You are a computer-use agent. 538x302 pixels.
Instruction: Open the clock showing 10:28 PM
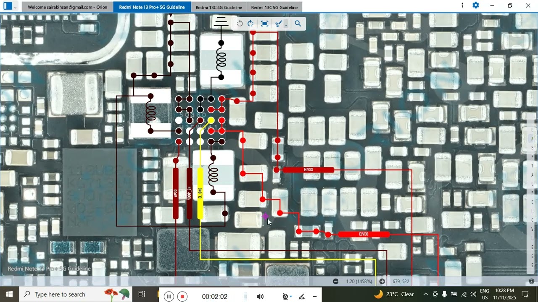[x=505, y=294]
